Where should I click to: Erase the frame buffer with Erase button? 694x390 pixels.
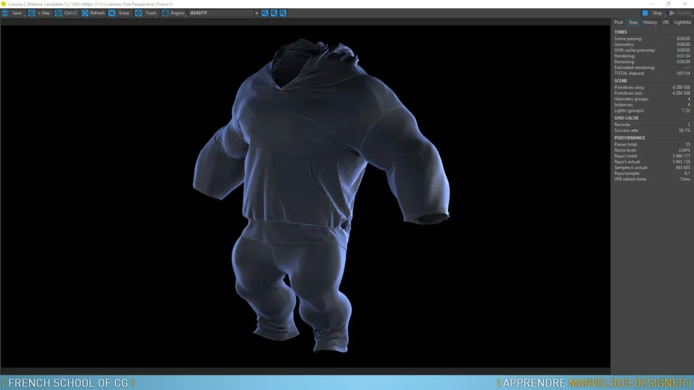(119, 13)
